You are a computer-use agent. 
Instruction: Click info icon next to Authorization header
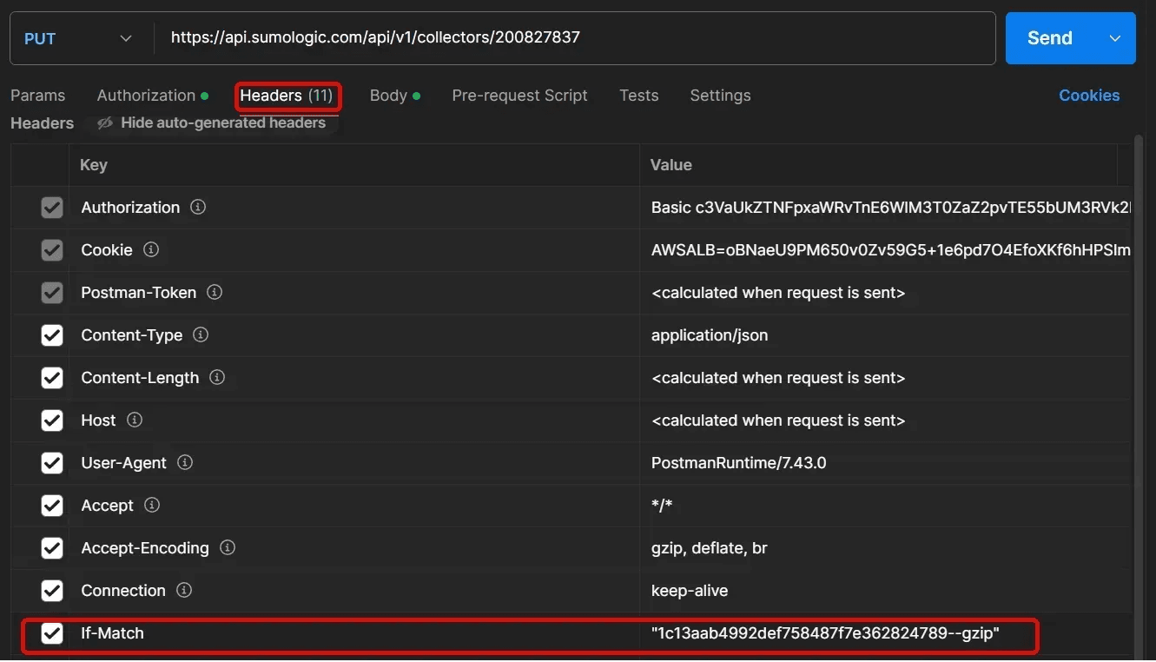pyautogui.click(x=198, y=208)
